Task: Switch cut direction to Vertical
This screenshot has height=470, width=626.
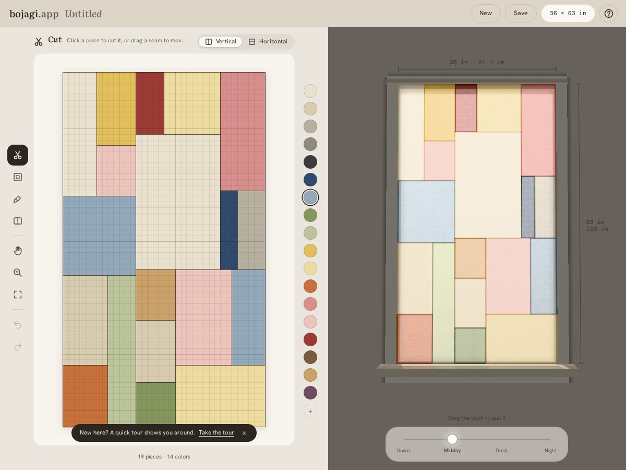Action: pyautogui.click(x=221, y=42)
